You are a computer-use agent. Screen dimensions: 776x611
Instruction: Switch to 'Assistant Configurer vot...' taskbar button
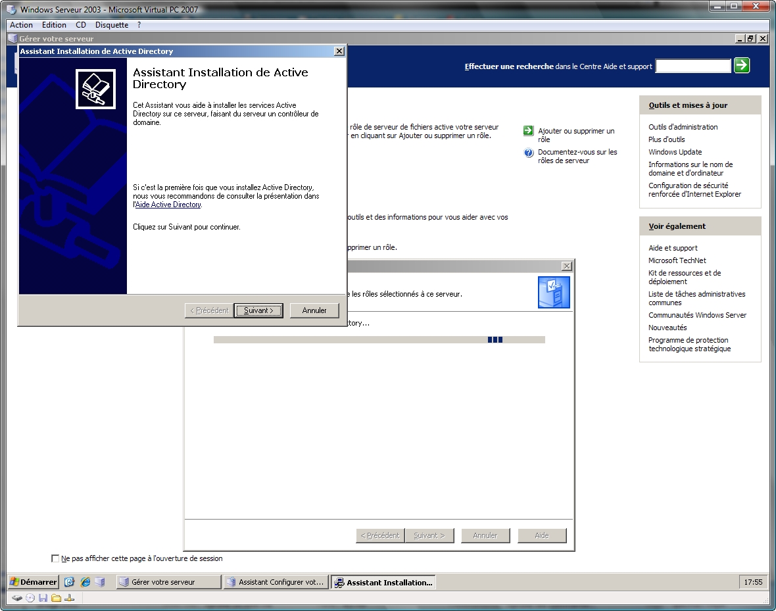[276, 582]
